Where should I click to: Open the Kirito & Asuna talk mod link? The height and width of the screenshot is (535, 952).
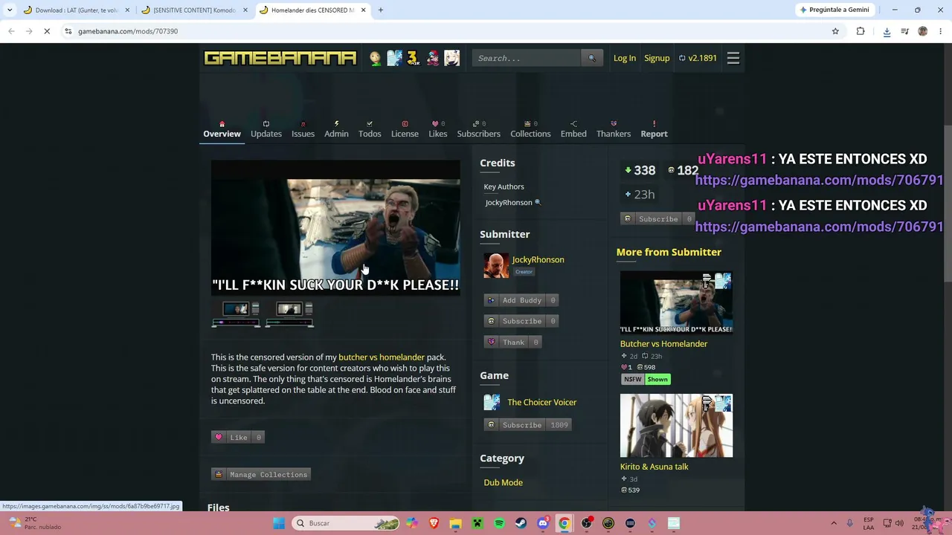tap(654, 467)
